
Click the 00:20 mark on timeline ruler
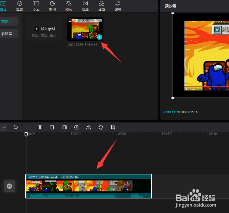pos(122,134)
